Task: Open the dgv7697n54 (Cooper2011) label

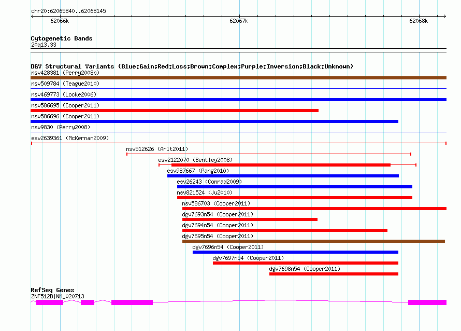Action: click(249, 258)
